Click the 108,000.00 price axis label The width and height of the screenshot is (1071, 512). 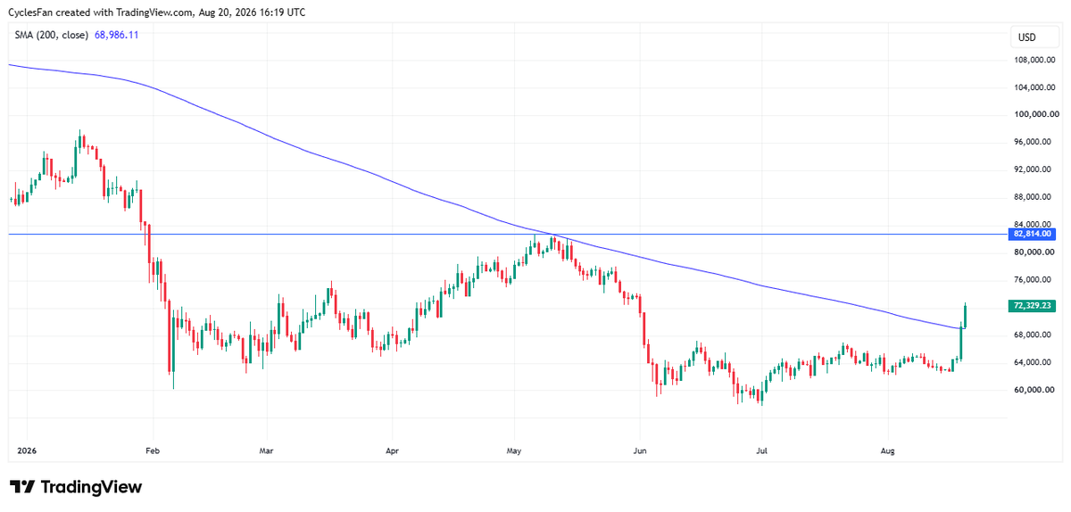[x=1034, y=60]
